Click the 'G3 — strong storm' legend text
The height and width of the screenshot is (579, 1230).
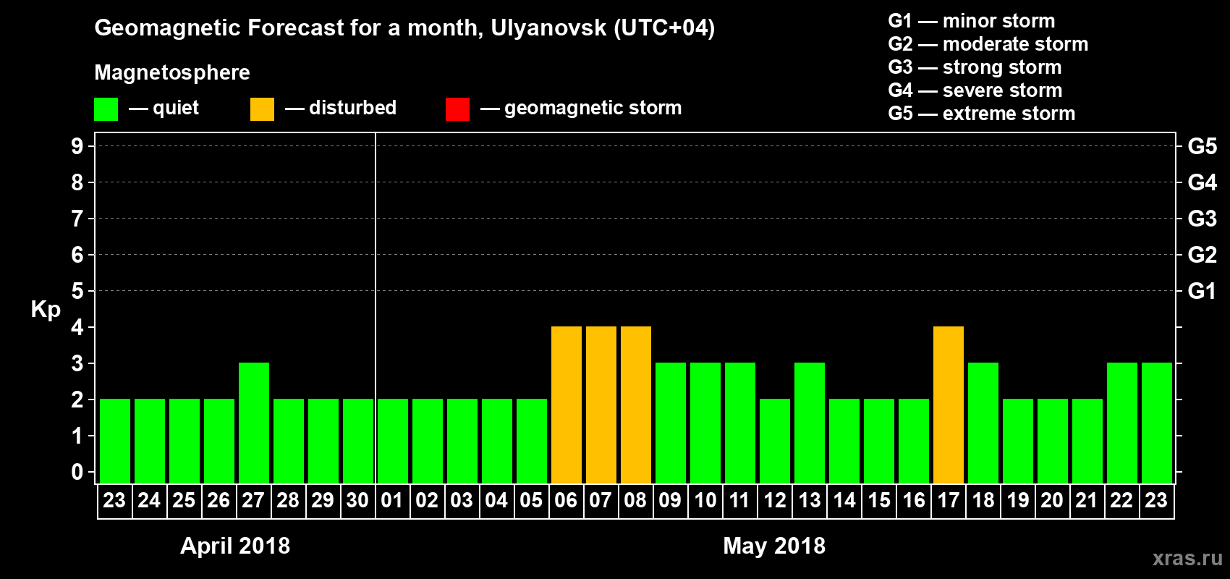point(975,67)
